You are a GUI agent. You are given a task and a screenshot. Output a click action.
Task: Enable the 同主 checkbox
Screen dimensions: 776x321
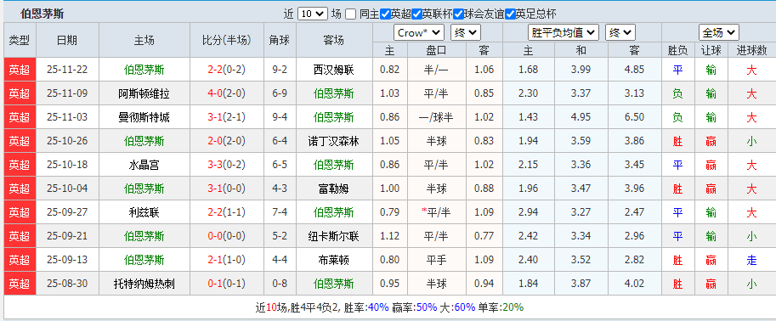[350, 14]
